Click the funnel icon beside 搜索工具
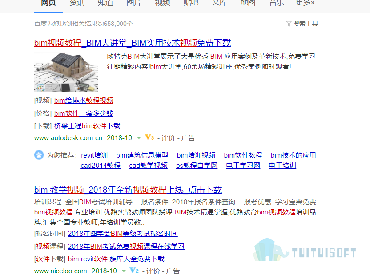The height and width of the screenshot is (275, 370). tap(289, 24)
